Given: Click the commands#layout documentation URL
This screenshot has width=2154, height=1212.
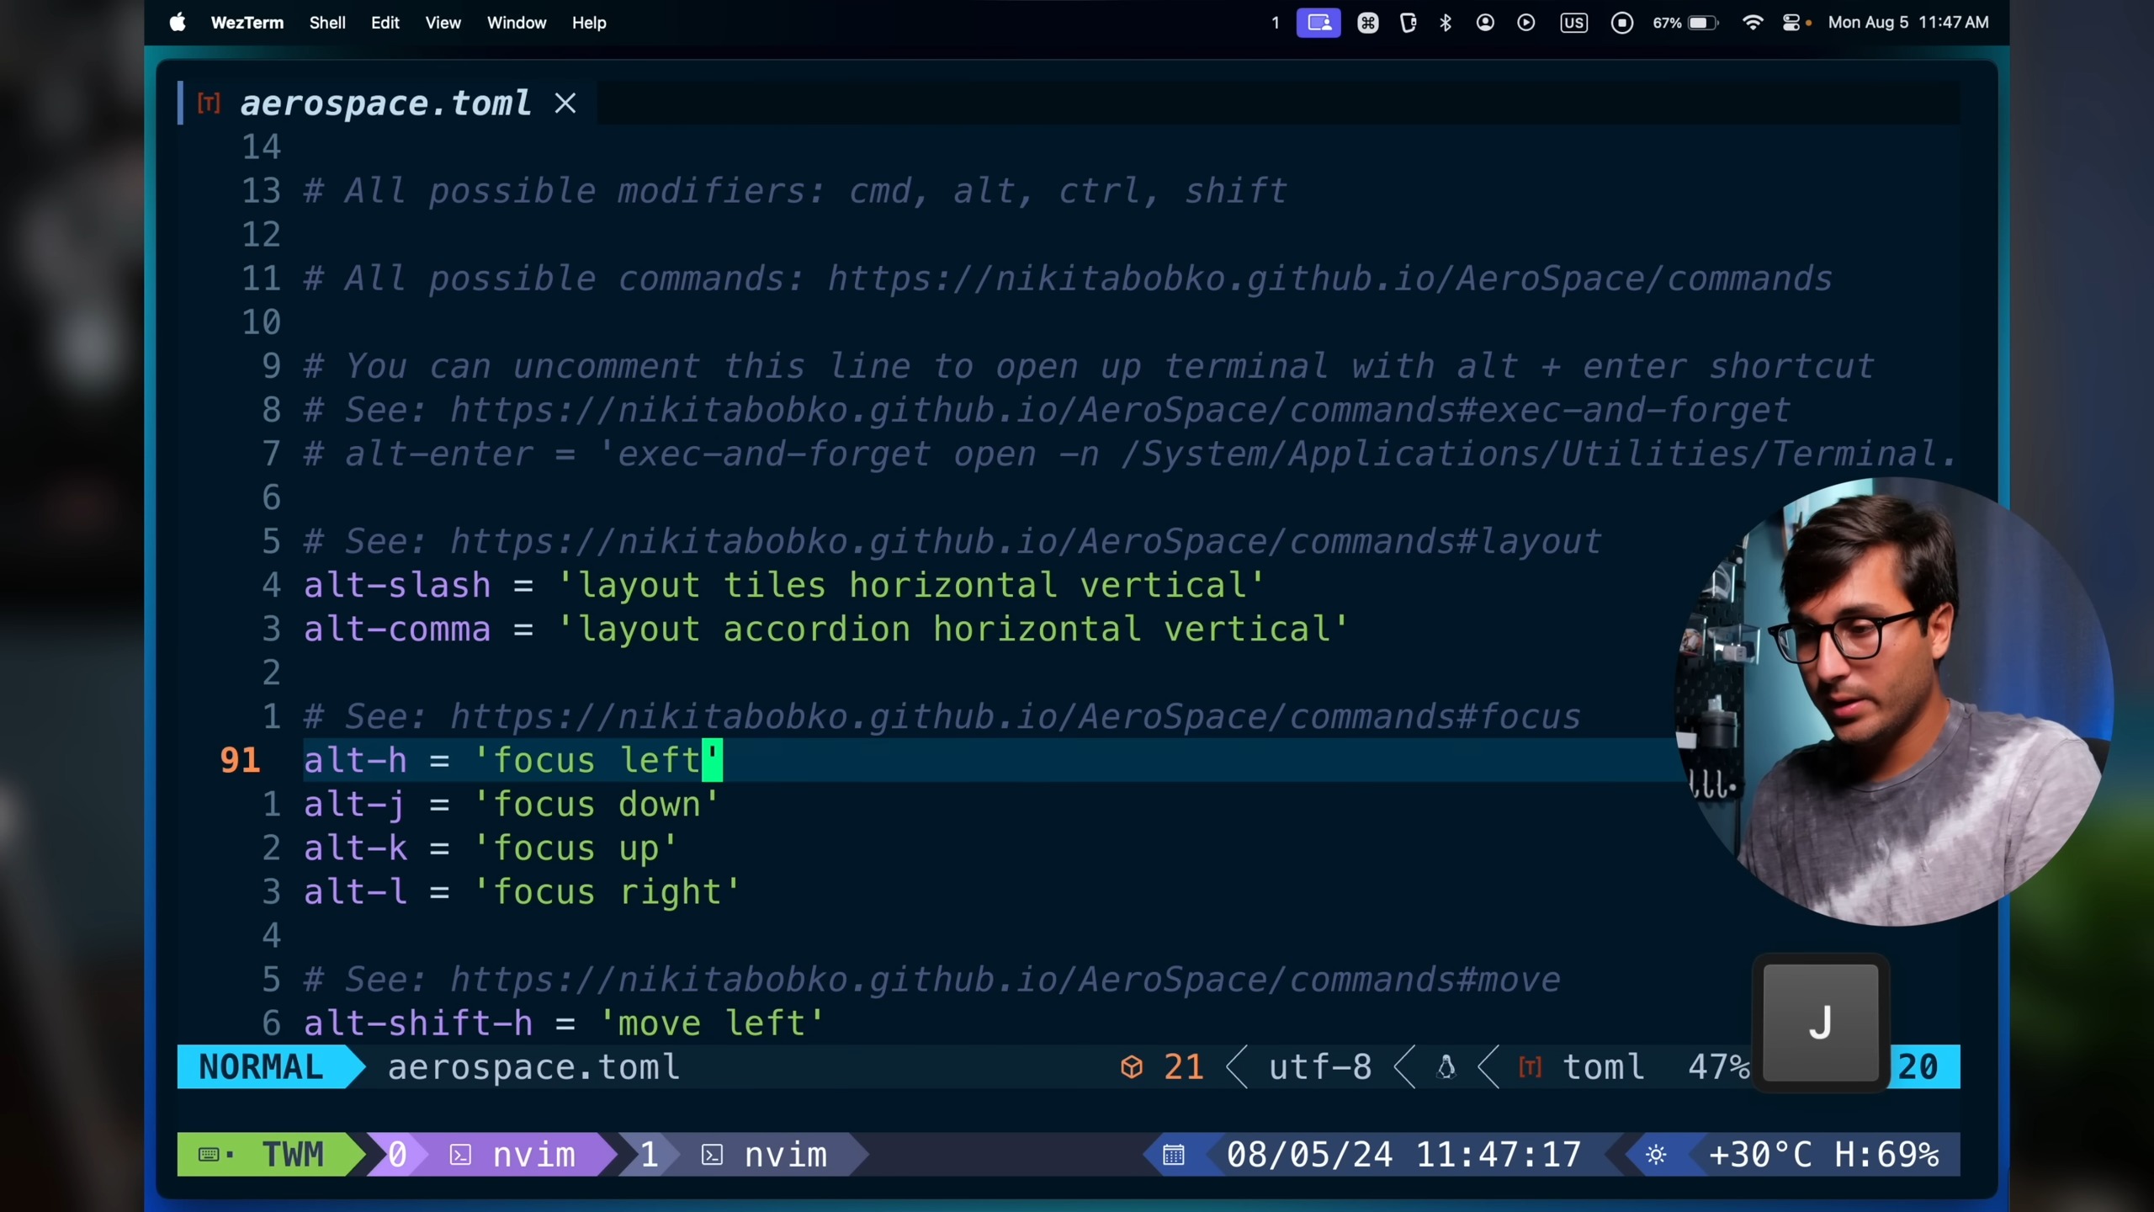Looking at the screenshot, I should (1025, 542).
